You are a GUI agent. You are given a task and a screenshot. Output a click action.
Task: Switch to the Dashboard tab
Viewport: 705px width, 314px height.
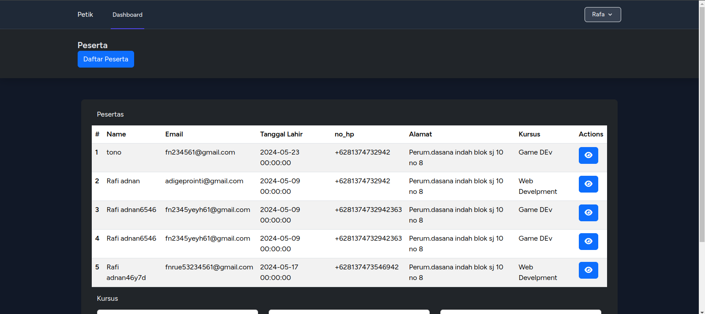click(x=127, y=15)
